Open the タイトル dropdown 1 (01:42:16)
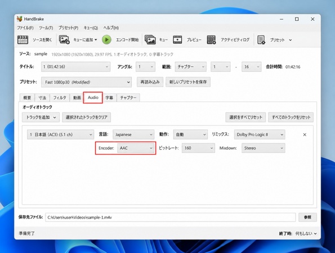This screenshot has height=253, width=335. pyautogui.click(x=75, y=67)
